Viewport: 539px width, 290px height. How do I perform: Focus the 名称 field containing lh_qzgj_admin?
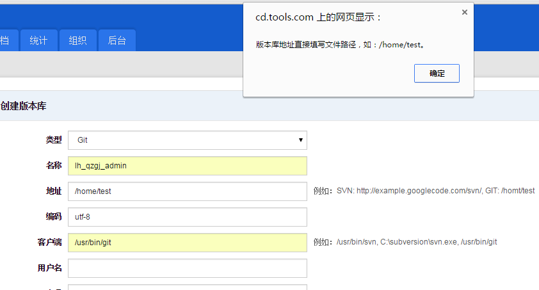[x=188, y=166]
